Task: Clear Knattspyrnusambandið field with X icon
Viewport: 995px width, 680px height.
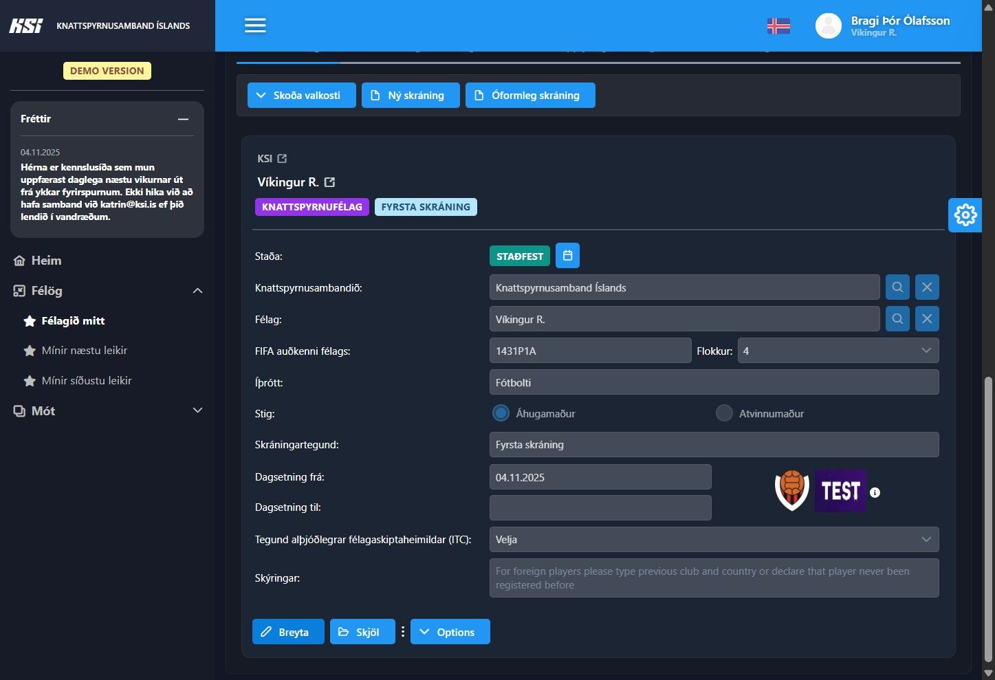Action: [x=927, y=287]
